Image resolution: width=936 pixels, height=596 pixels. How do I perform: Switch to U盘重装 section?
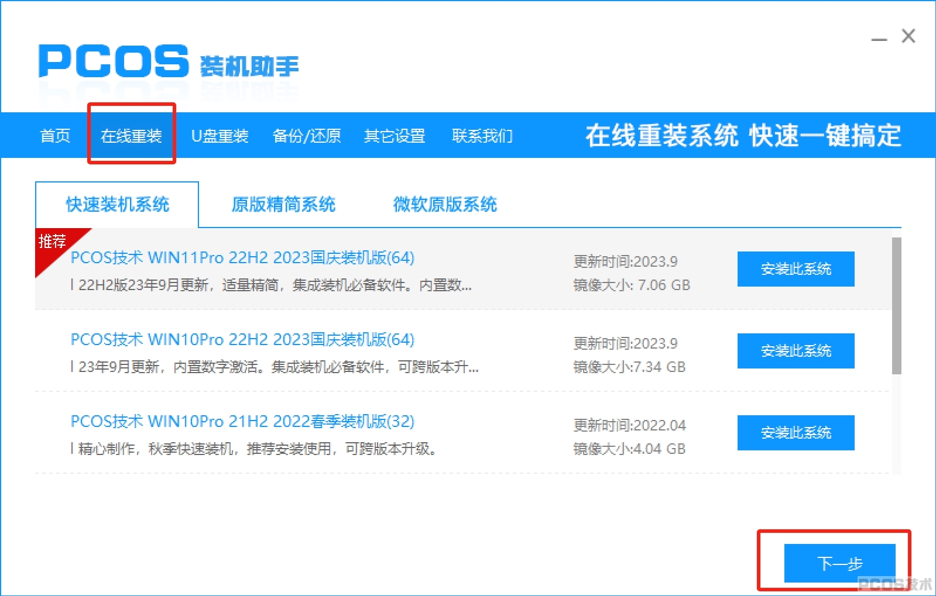tap(220, 136)
